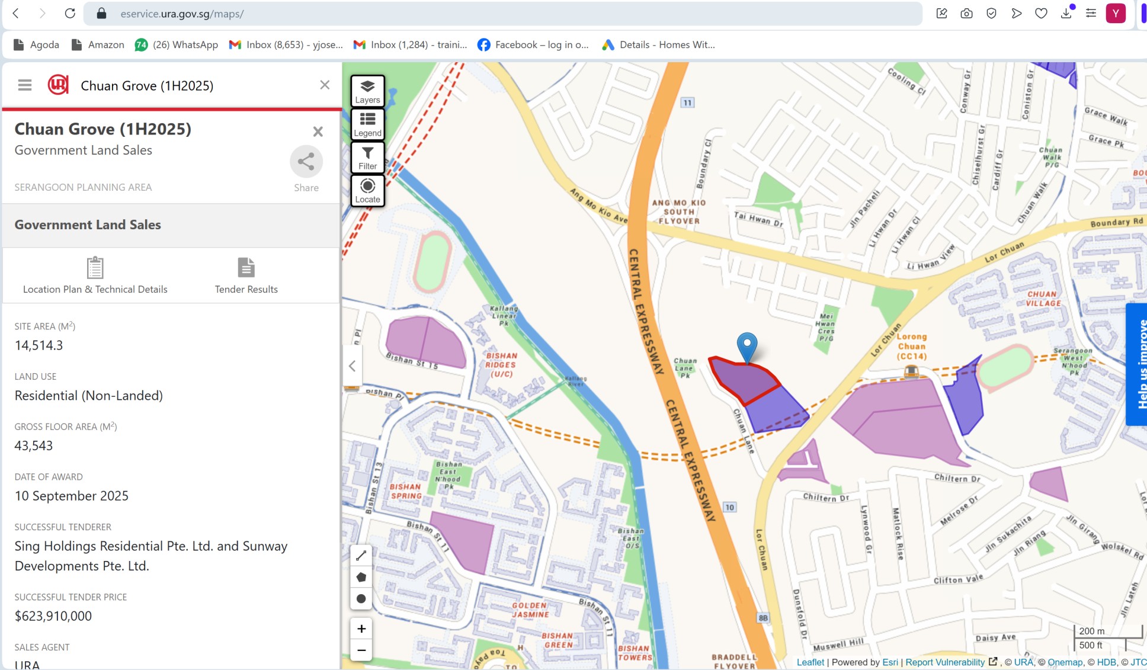Add page to favorites heart icon

tap(1041, 13)
